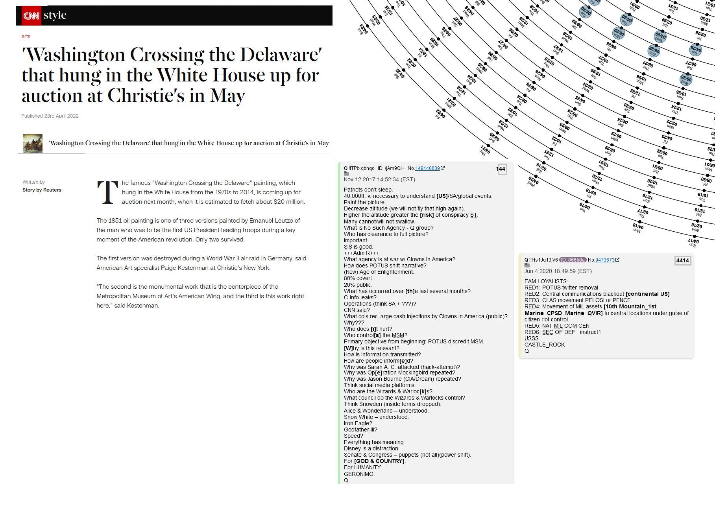Open external link icon beside post 149140639

443,168
